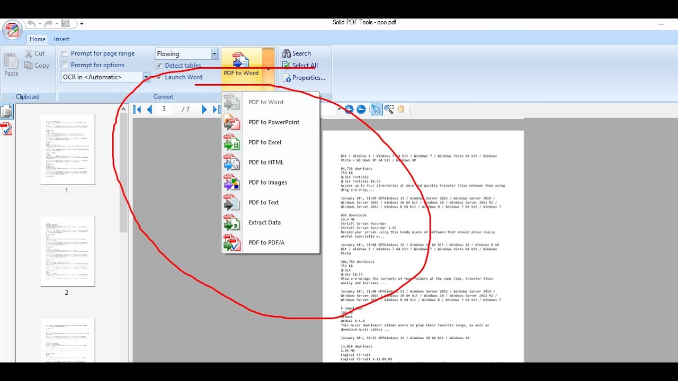Choose PDF to Text from the dropdown menu
Screen dimensions: 678x381
[x=271, y=203]
